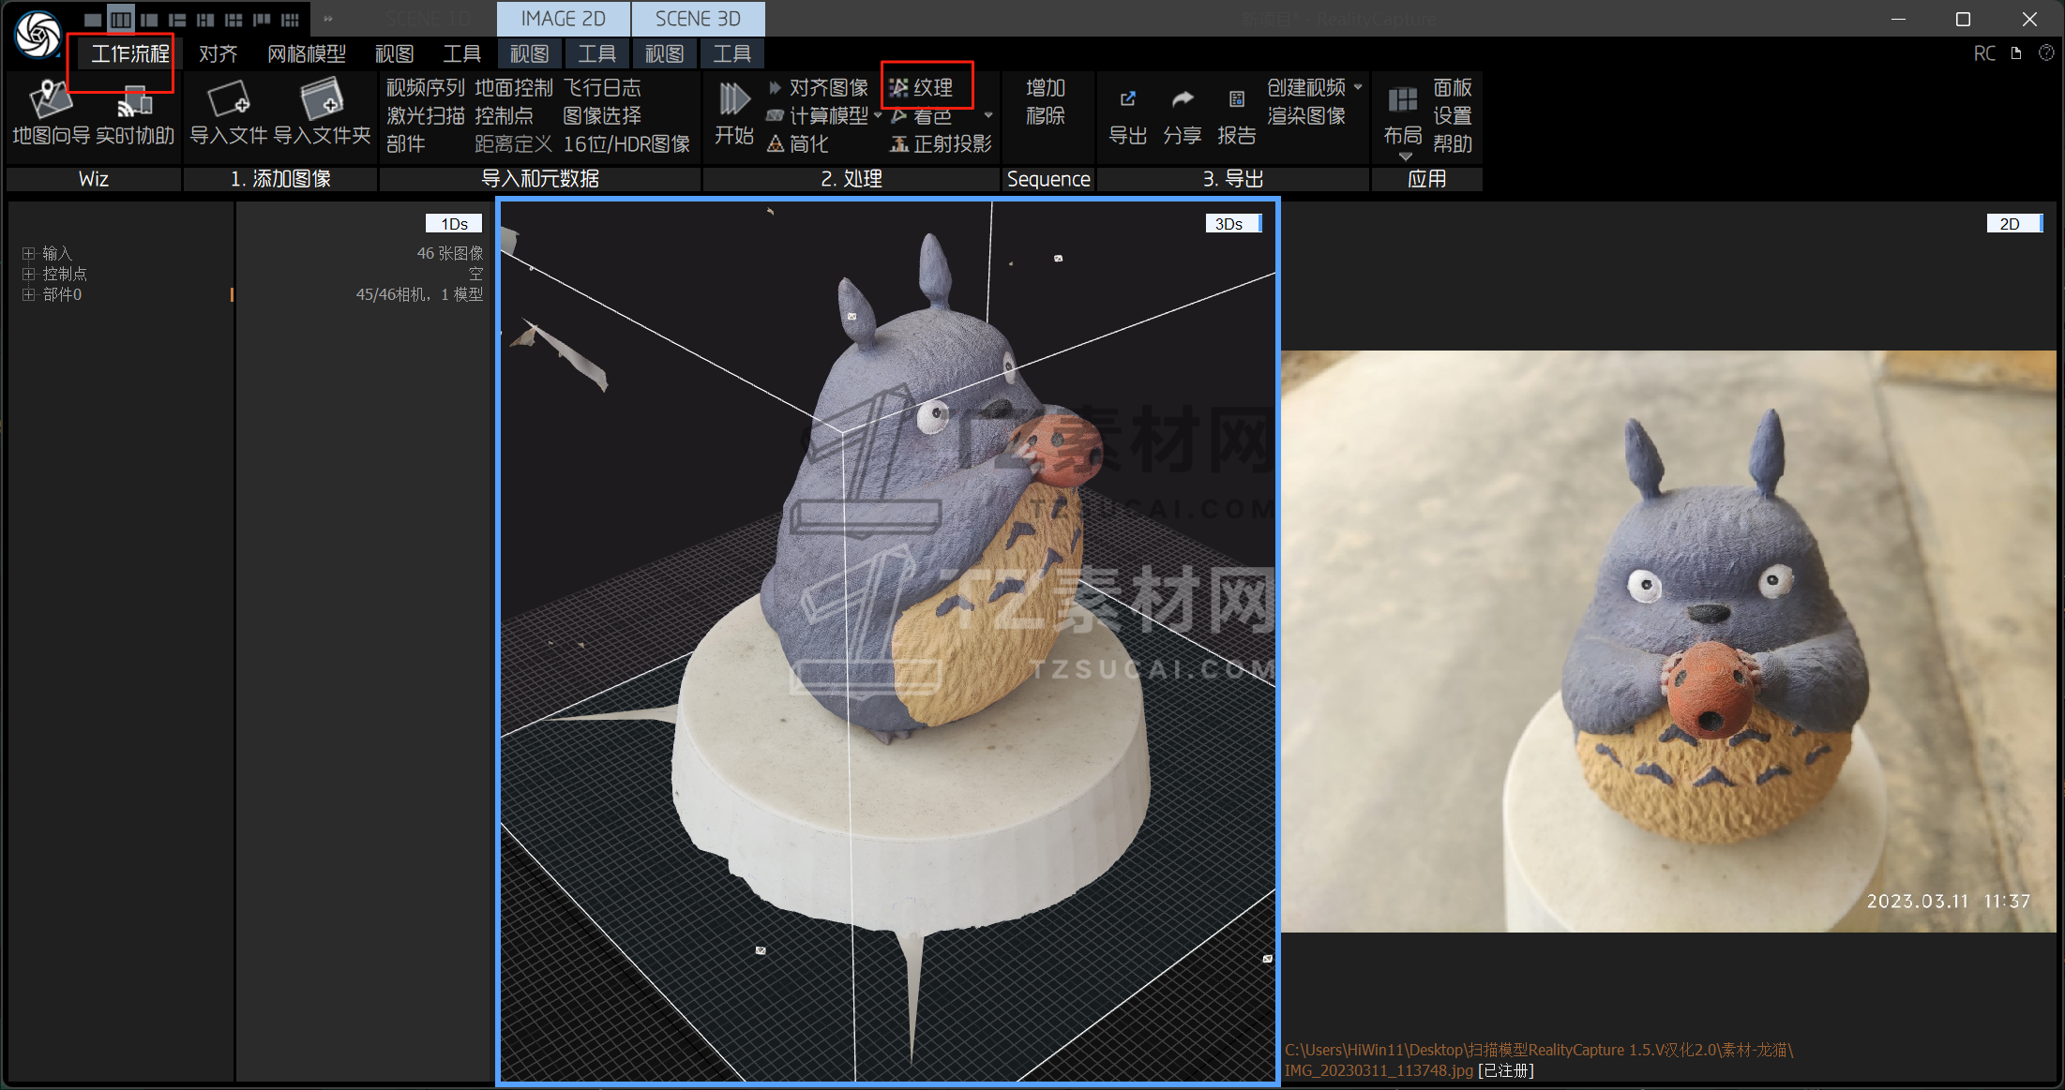Click the 视频序列 button
Viewport: 2065px width, 1090px height.
(x=425, y=88)
